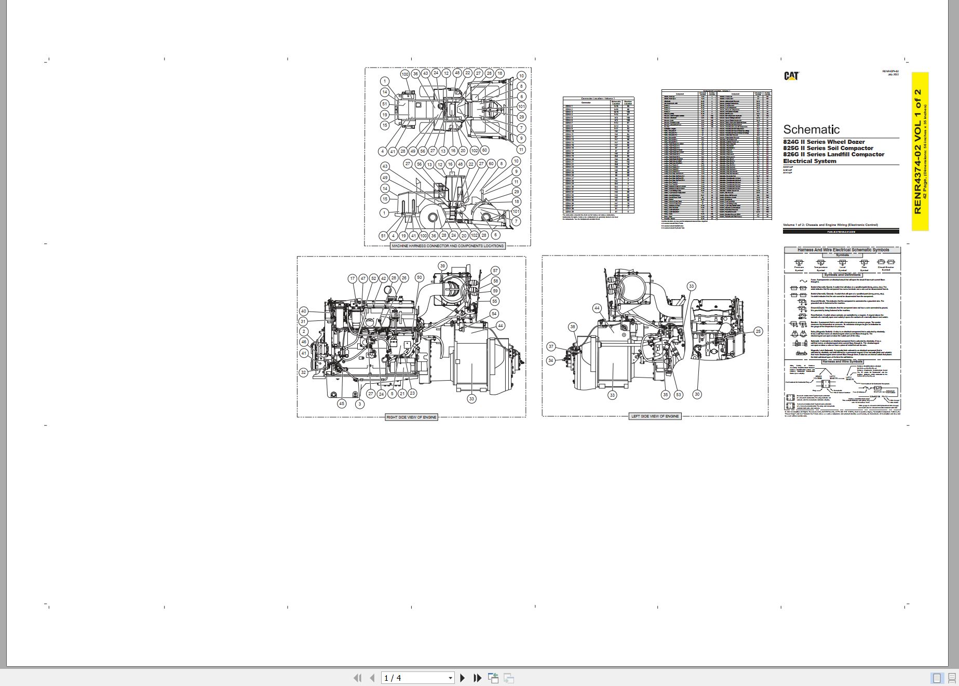
Task: Click the yellow RENR4374-02 VOL 1 label
Action: click(x=920, y=151)
